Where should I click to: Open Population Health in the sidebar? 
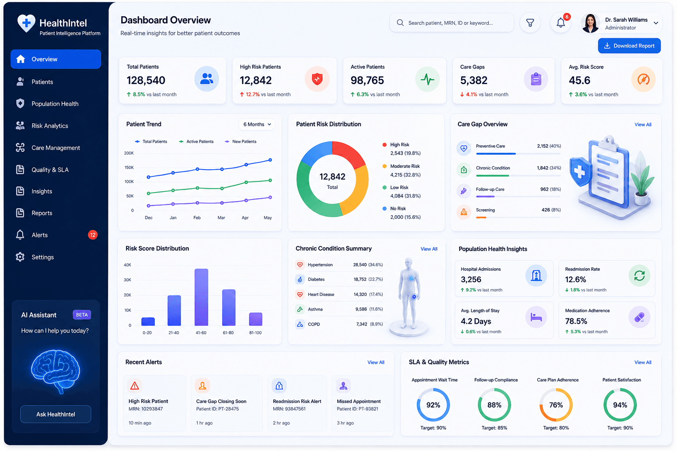[56, 104]
